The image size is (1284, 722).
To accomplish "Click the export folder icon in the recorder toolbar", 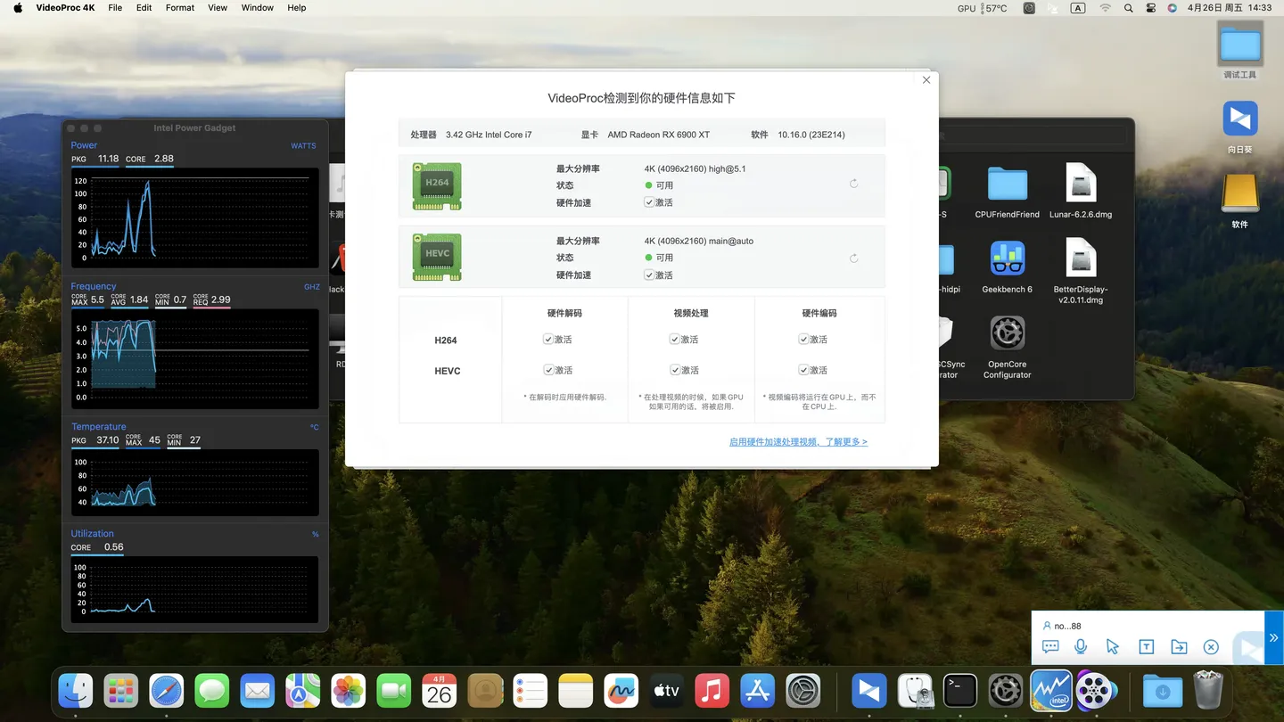I will [x=1179, y=647].
